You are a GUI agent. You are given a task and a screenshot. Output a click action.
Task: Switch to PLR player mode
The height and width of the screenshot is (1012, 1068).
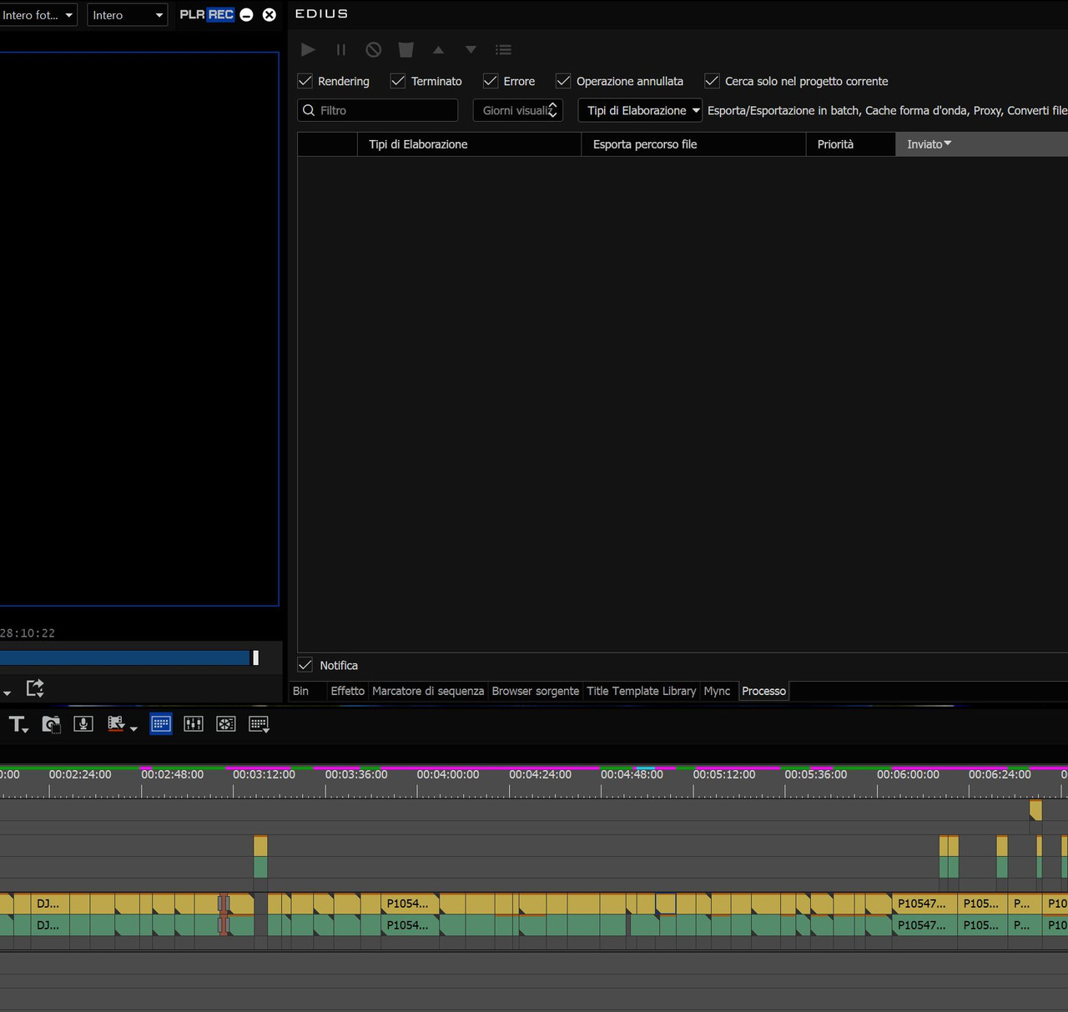(x=192, y=15)
